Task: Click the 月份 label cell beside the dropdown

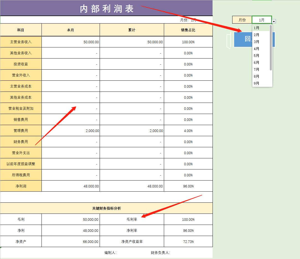Action: (242, 20)
